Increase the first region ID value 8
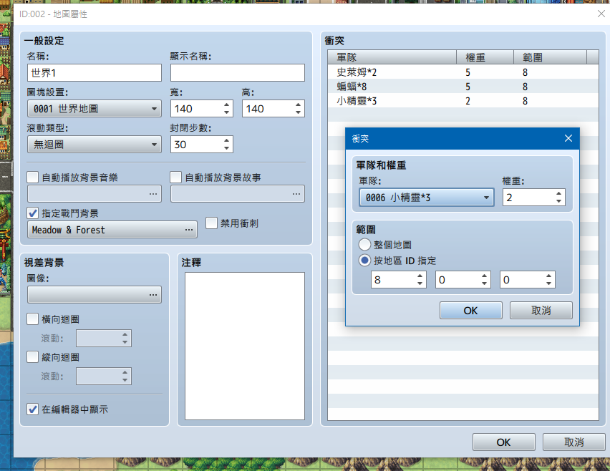 tap(420, 276)
